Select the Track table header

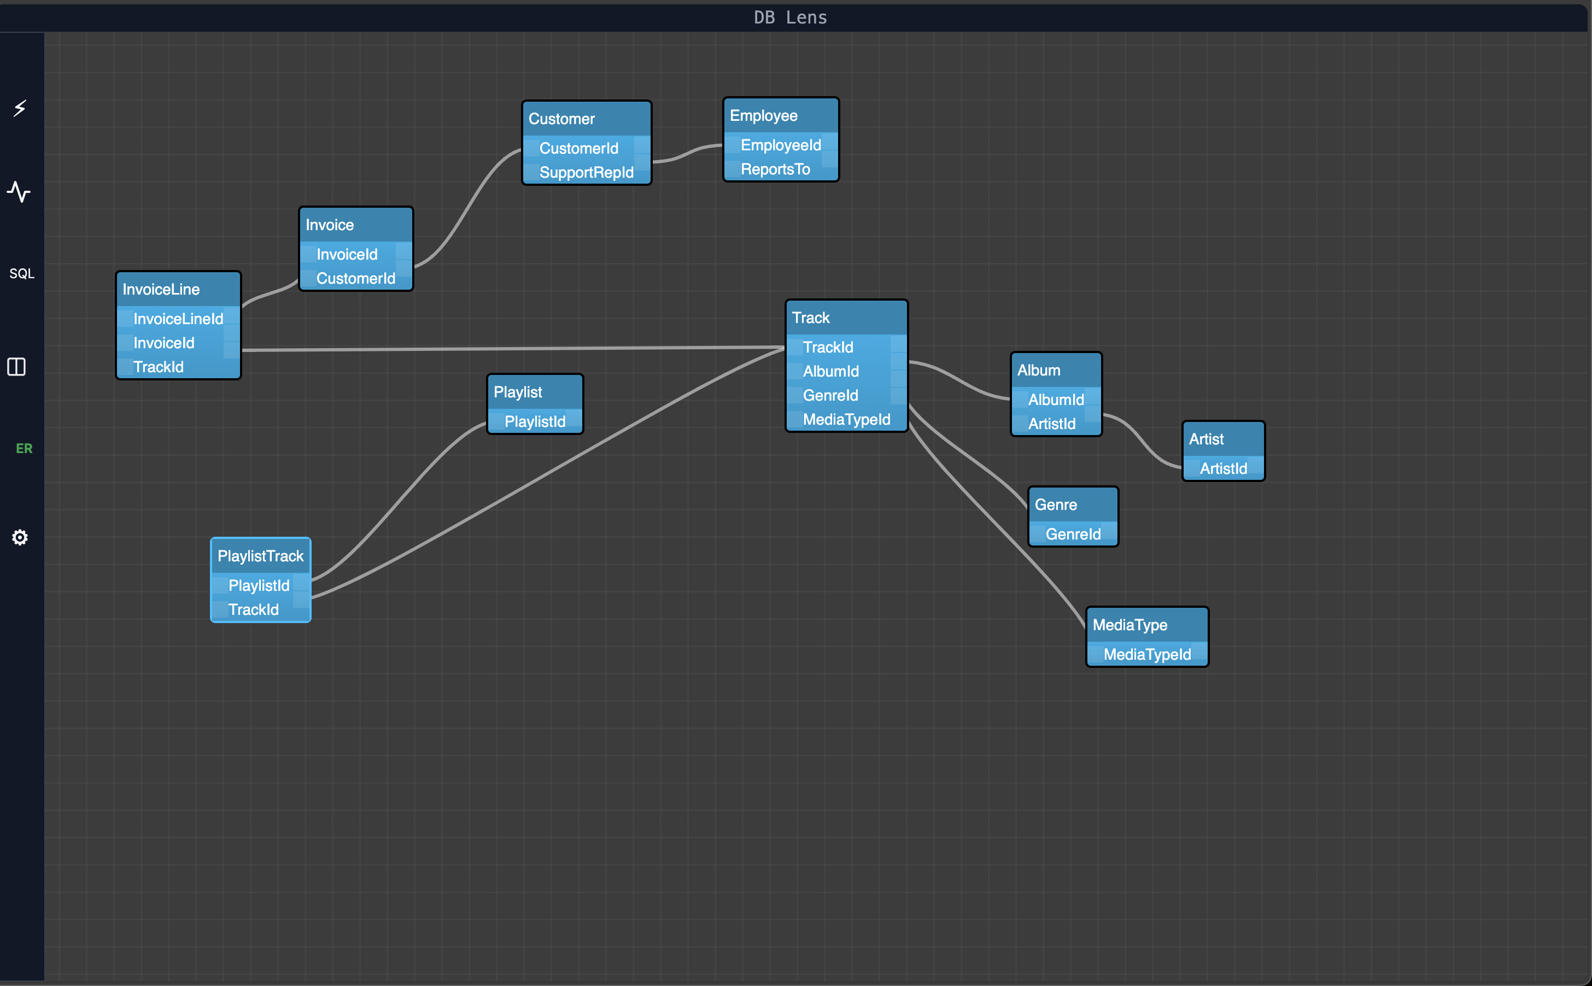846,318
